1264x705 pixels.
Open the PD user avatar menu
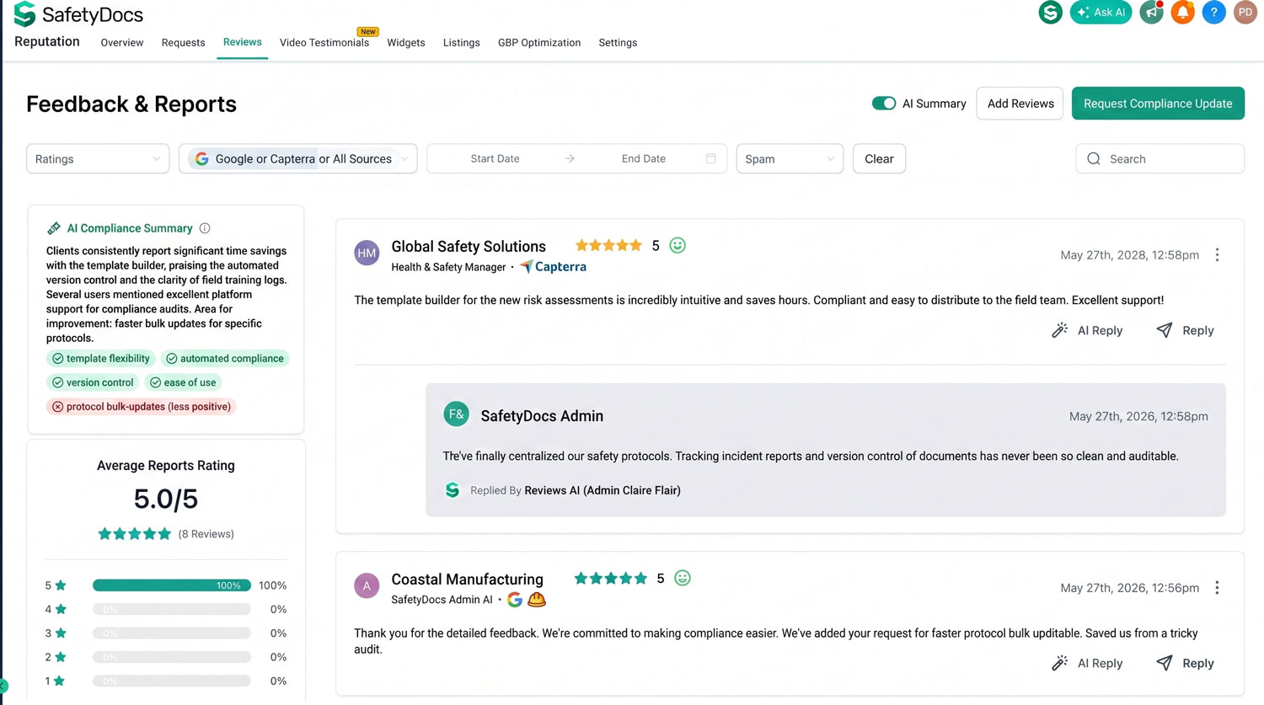[x=1245, y=13]
